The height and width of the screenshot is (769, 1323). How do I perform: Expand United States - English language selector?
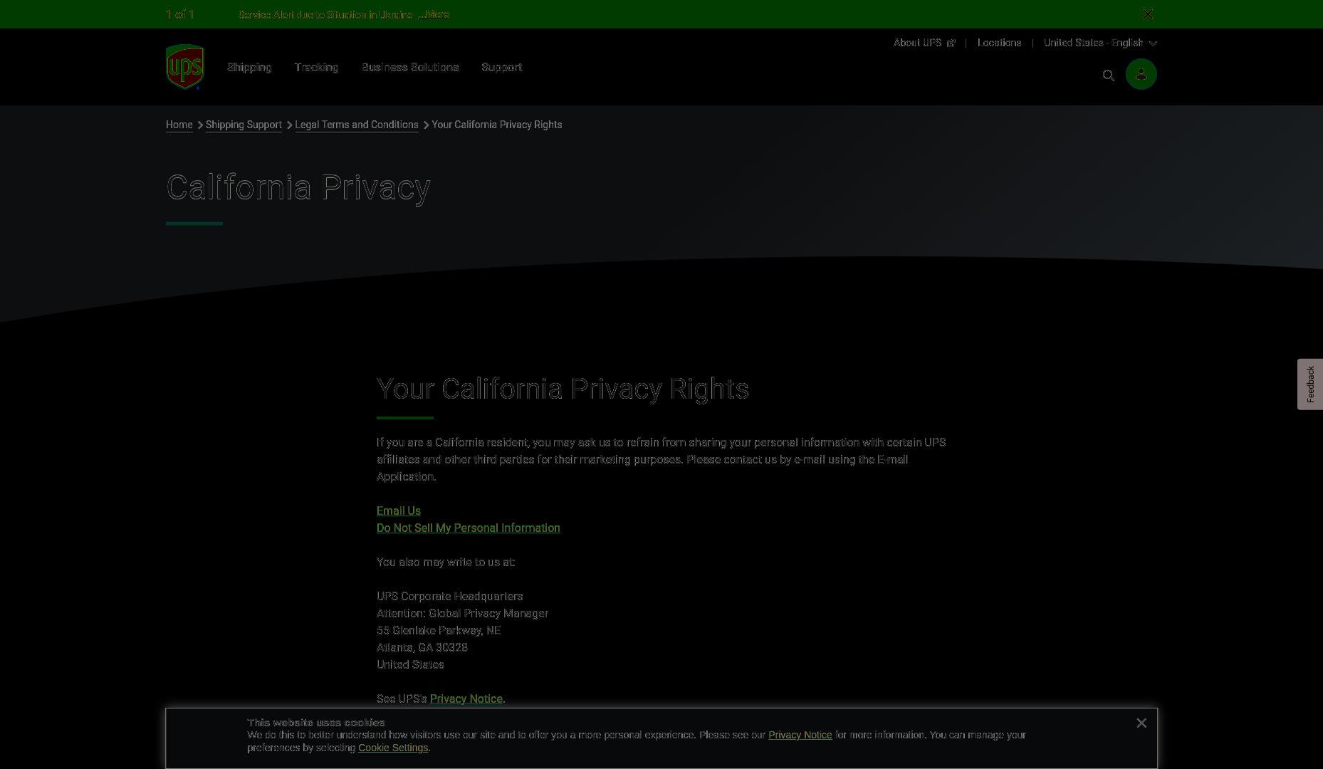1100,43
